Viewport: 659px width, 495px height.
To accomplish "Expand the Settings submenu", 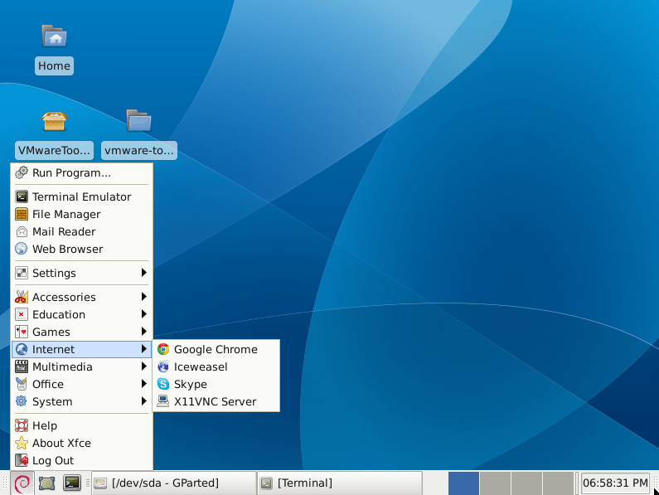I will pyautogui.click(x=81, y=273).
